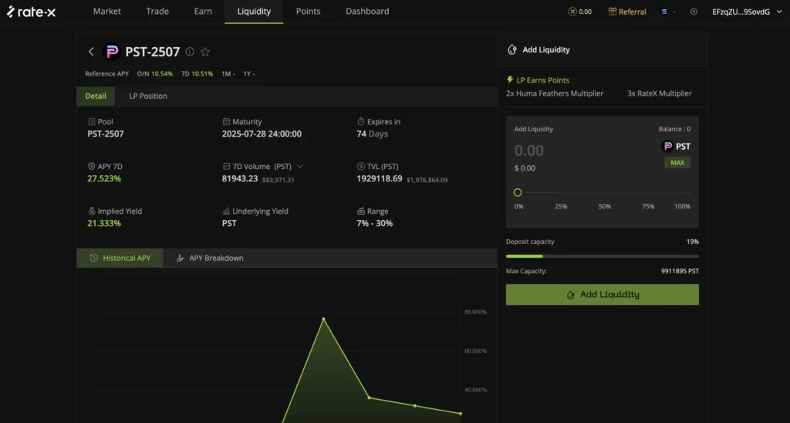Screen dimensions: 790x423
Task: Click the 7D 10.51% reference APY
Action: pos(197,73)
